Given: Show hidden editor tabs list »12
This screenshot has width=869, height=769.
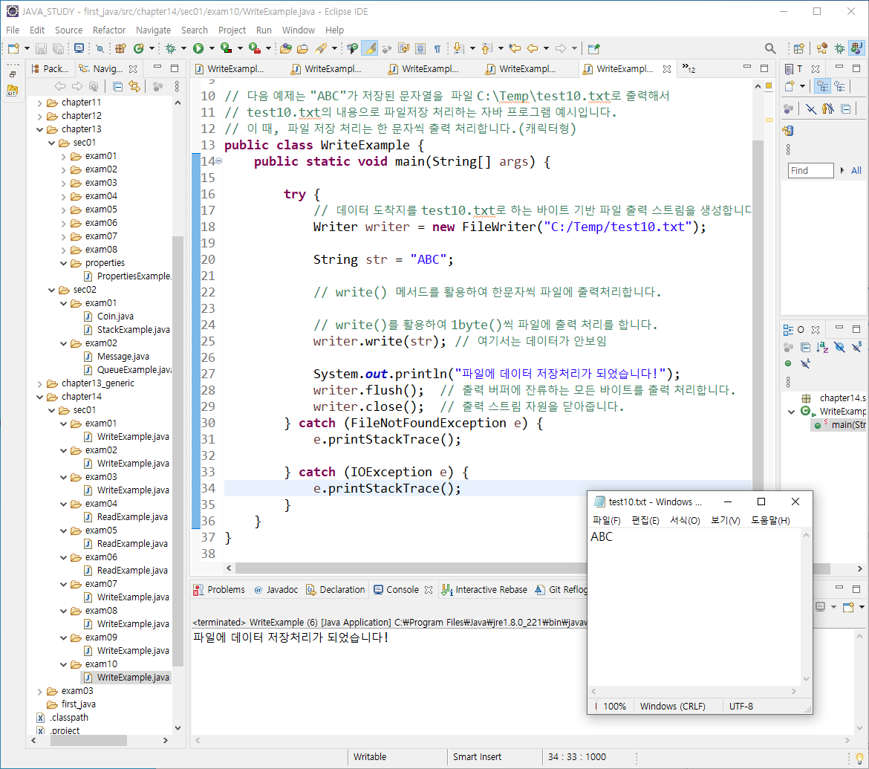Looking at the screenshot, I should click(689, 69).
